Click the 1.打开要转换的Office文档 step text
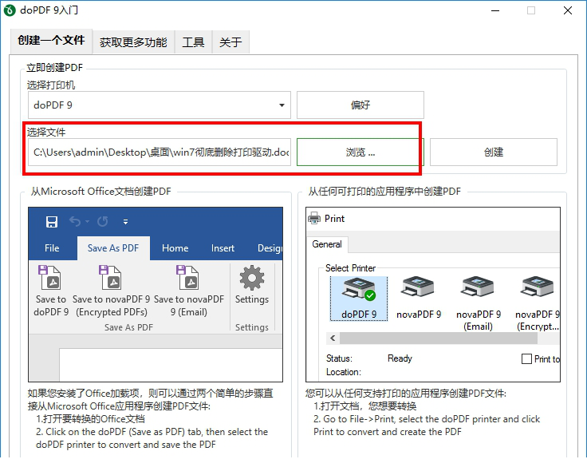Image resolution: width=587 pixels, height=475 pixels. click(x=91, y=419)
